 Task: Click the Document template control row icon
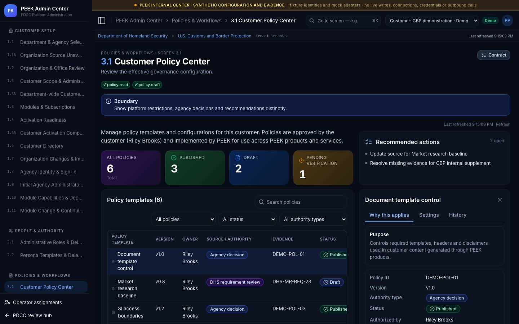[x=113, y=261]
